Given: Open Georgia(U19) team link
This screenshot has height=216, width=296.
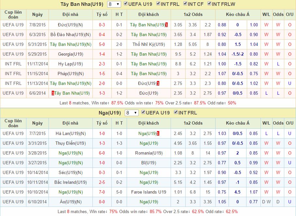Looking at the screenshot, I should (x=71, y=54).
